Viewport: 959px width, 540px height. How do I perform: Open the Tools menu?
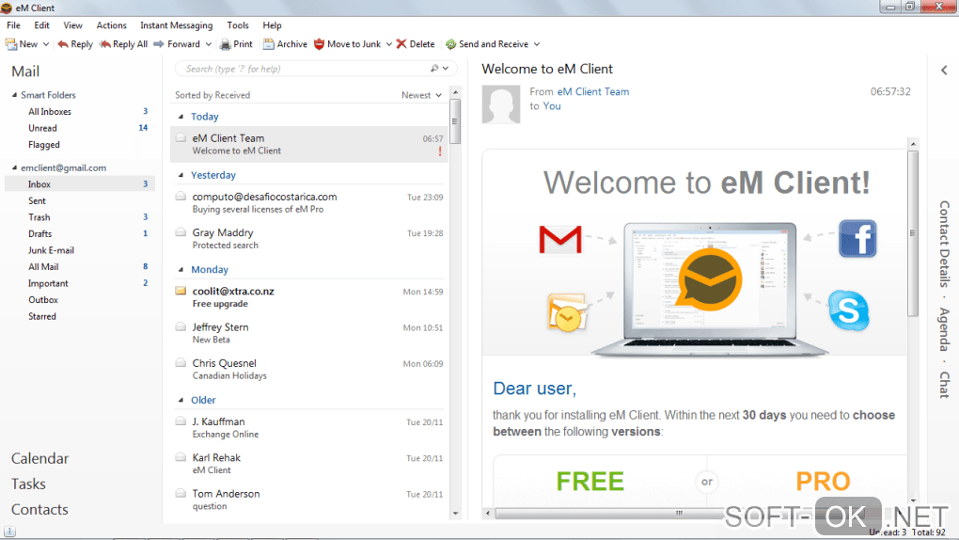tap(237, 25)
